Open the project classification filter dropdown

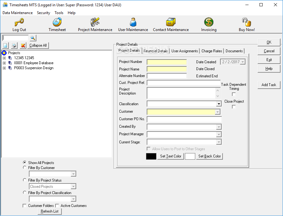[x=73, y=199]
